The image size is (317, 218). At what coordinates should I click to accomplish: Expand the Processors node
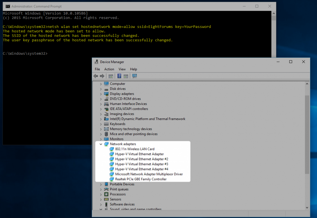[x=101, y=194]
